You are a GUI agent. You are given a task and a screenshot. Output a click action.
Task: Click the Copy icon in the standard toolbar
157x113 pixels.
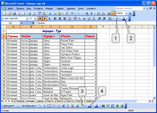(55, 13)
